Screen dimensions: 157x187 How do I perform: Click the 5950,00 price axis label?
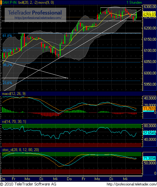pos(150,84)
